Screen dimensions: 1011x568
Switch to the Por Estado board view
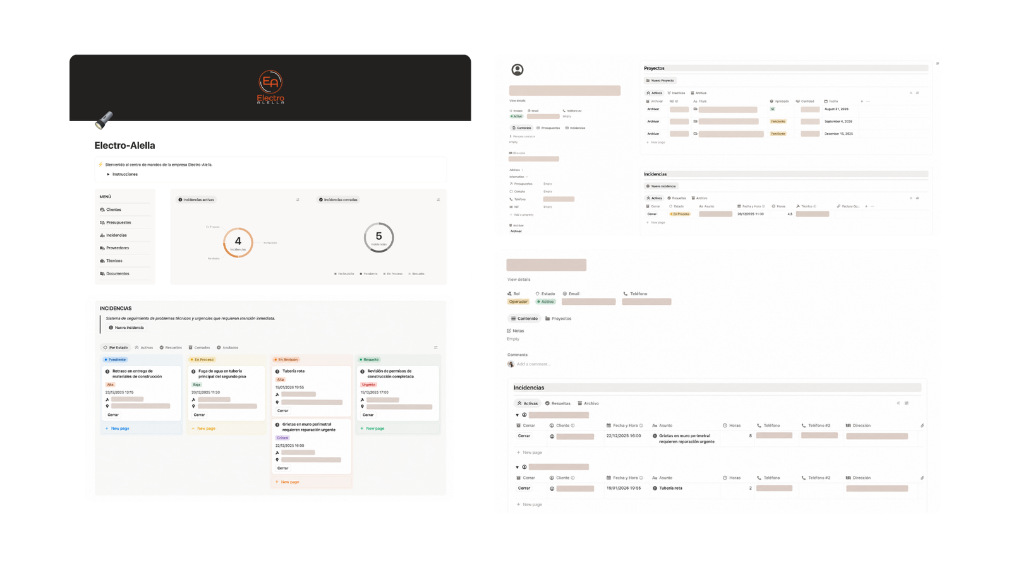pos(116,348)
